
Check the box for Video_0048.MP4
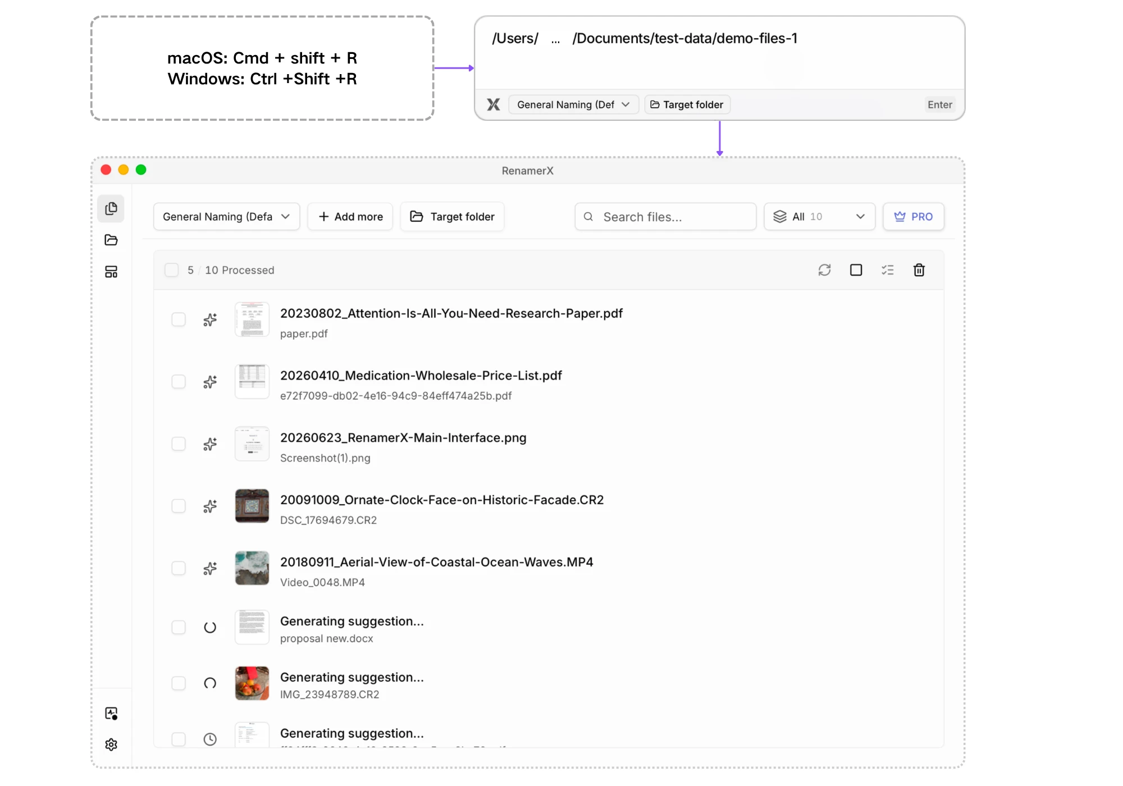(179, 568)
